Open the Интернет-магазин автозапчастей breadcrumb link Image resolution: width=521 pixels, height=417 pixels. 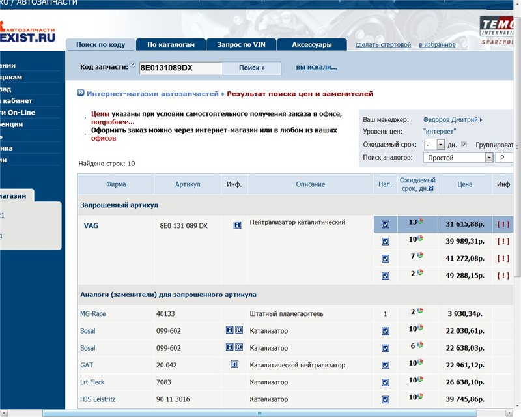coord(152,94)
